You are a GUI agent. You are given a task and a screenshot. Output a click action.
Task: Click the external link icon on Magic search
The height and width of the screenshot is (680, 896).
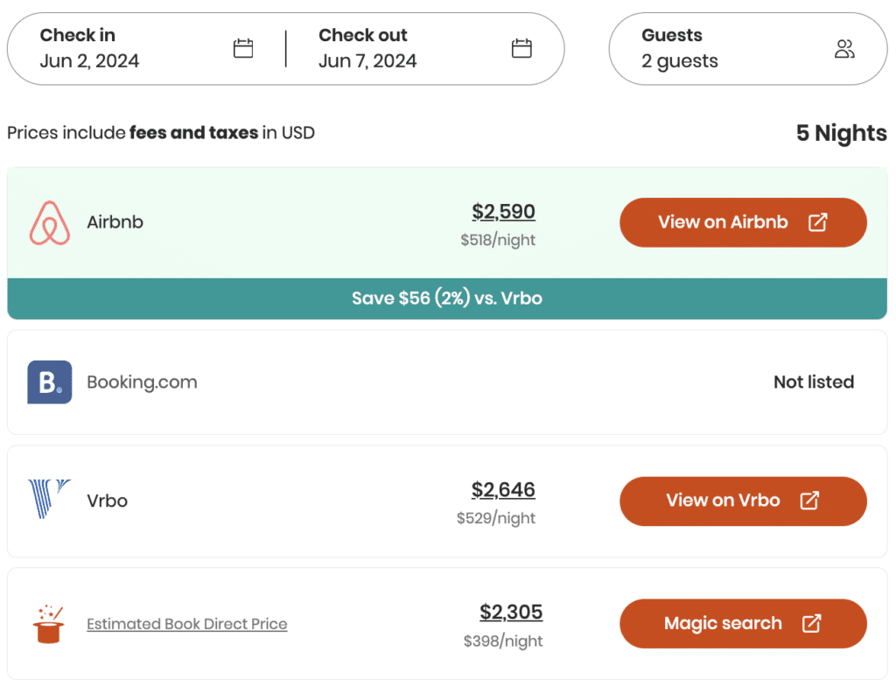(811, 623)
